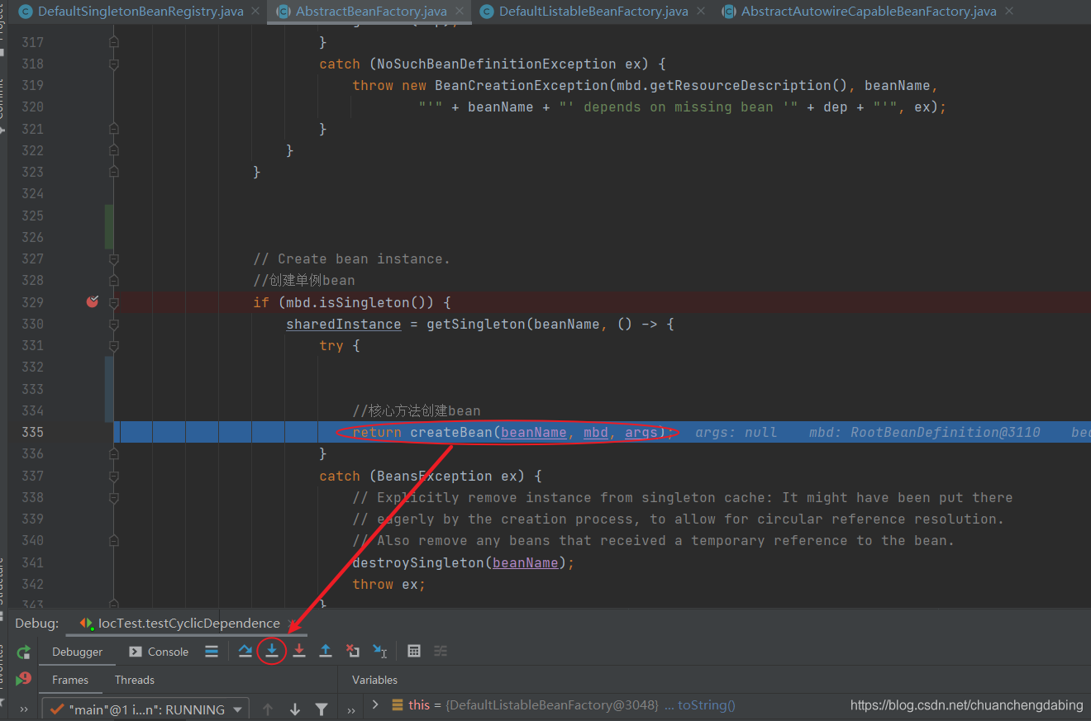Click the green Rerun debug icon

(x=23, y=652)
